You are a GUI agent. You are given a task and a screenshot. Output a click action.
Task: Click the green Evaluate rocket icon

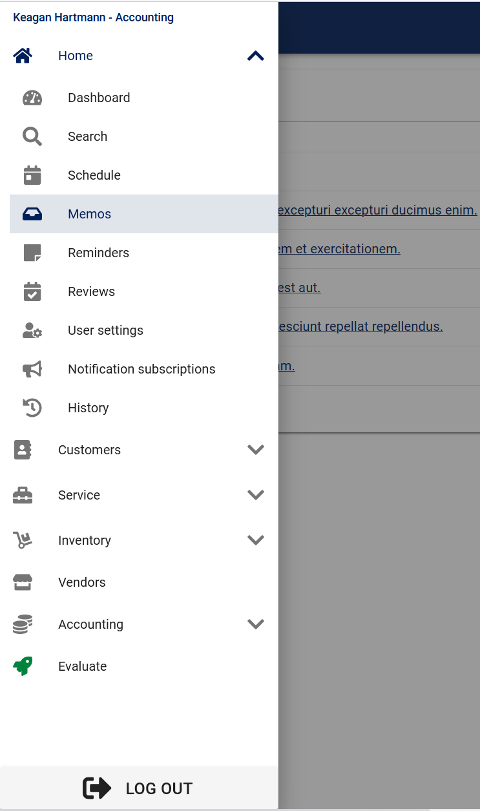click(x=23, y=666)
